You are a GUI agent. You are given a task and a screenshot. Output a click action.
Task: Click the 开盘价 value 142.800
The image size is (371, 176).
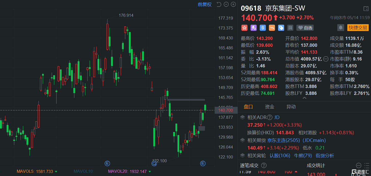pyautogui.click(x=309, y=38)
